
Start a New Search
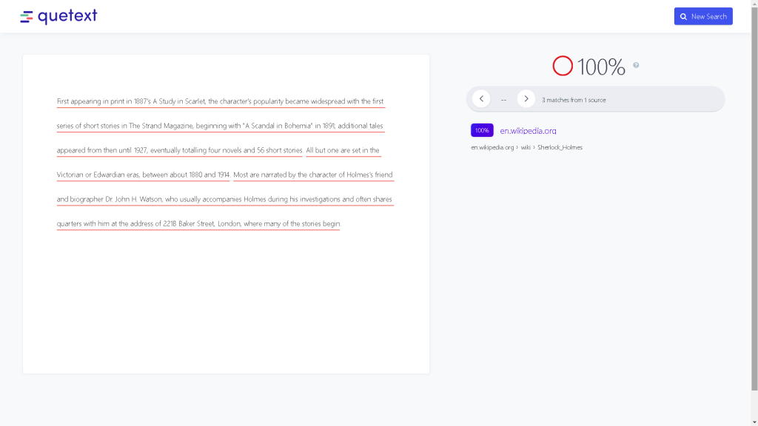tap(702, 16)
